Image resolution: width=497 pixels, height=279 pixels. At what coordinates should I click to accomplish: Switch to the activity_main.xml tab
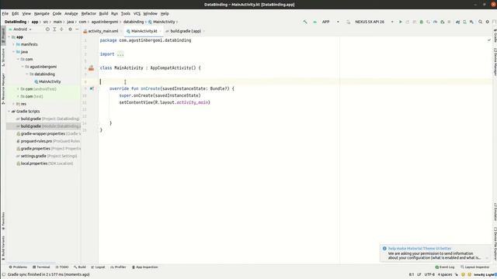pyautogui.click(x=103, y=31)
